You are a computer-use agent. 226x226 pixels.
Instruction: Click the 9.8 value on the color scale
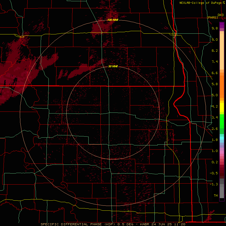(x=215, y=28)
